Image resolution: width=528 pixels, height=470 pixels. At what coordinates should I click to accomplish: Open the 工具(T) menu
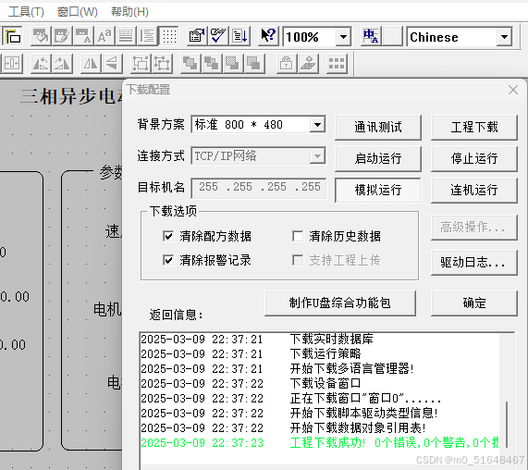click(26, 12)
